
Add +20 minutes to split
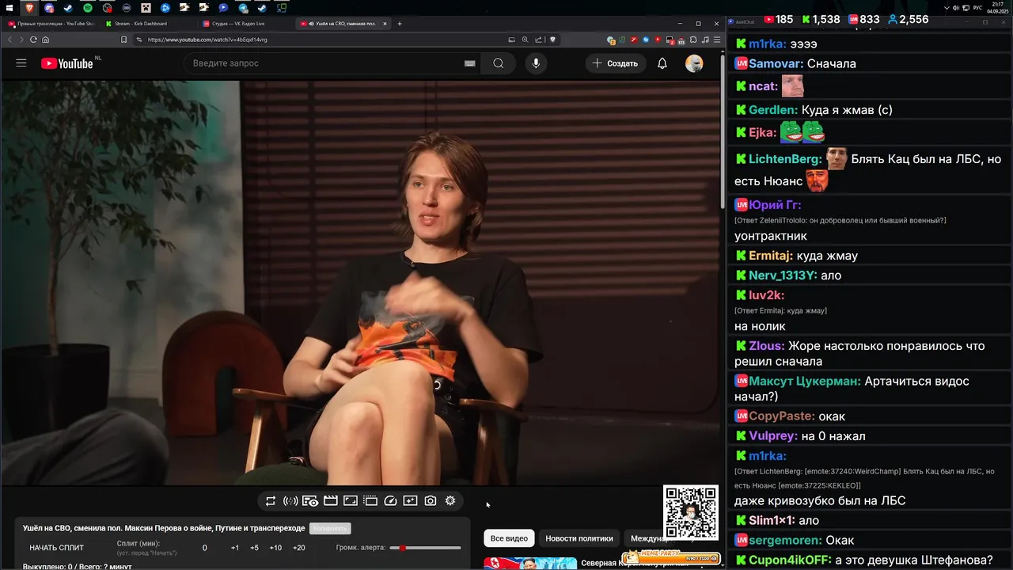click(x=298, y=548)
